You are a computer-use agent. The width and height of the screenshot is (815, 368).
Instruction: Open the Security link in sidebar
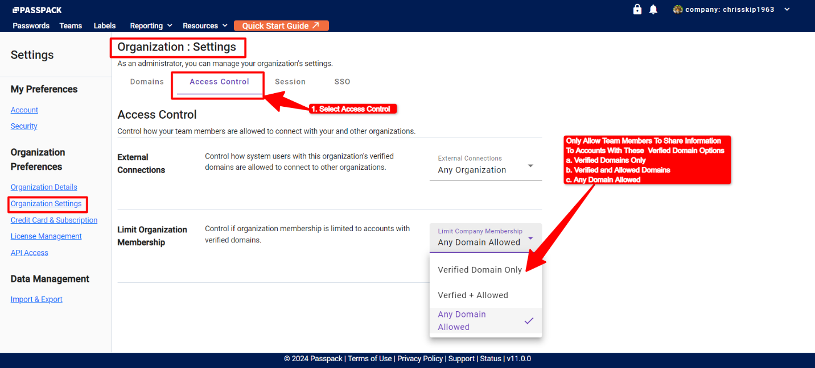24,126
